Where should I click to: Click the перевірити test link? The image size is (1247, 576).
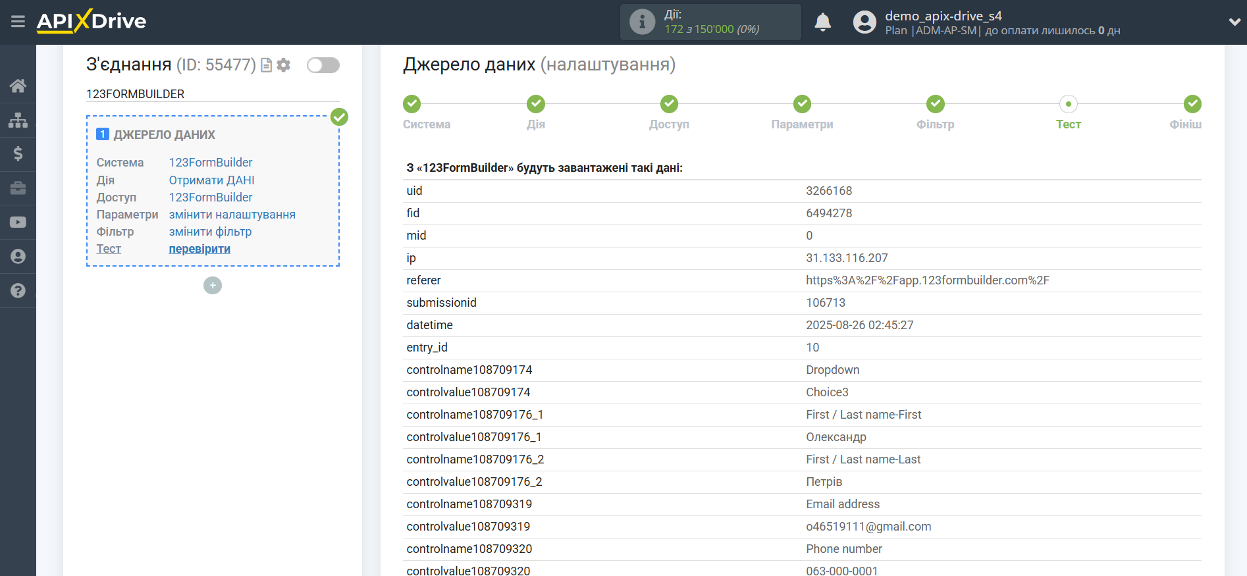(x=199, y=249)
